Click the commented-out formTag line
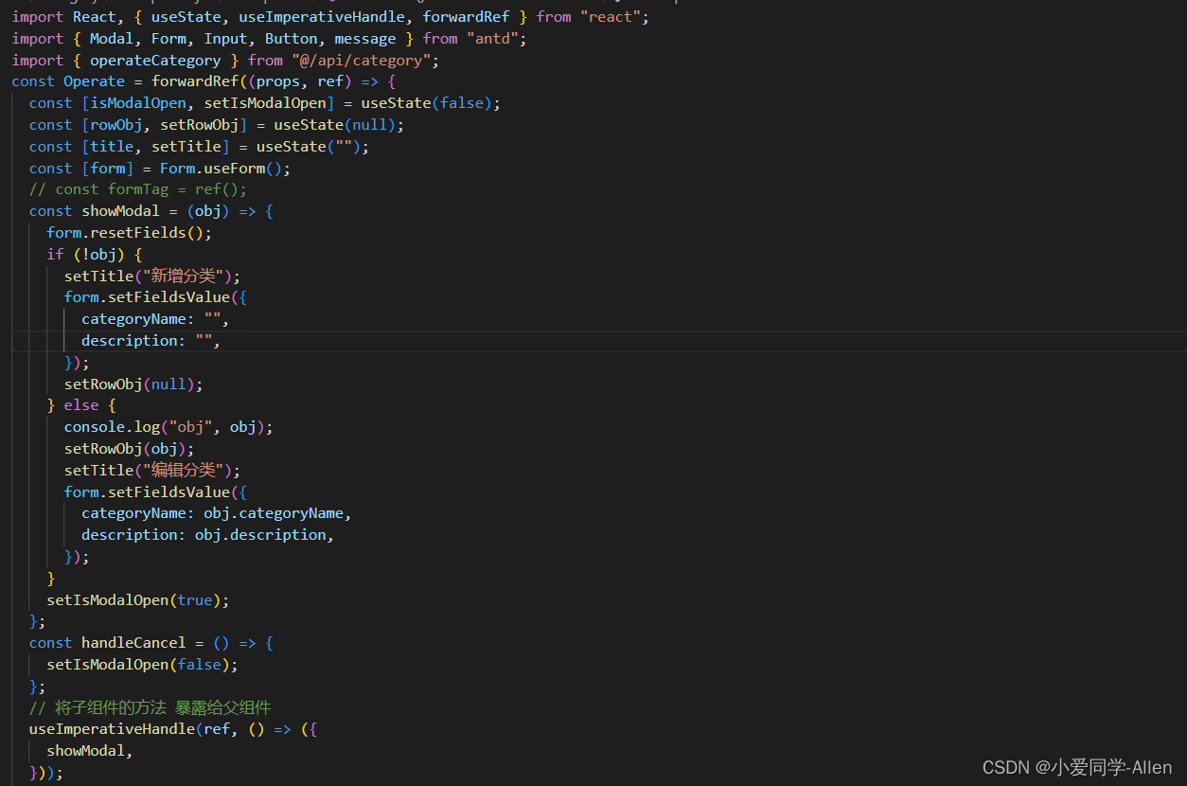 (x=138, y=188)
